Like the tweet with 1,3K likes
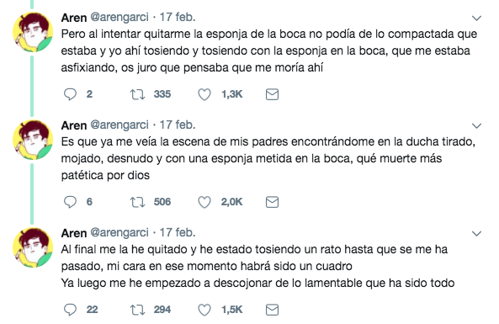The width and height of the screenshot is (499, 324). (204, 94)
